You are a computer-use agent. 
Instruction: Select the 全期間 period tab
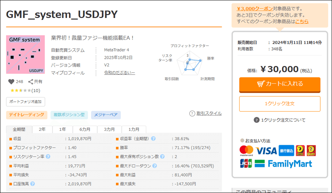(19, 129)
